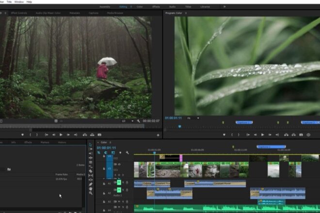Viewport: 320px width, 213px height.
Task: Open the Effect Controls panel tab
Action: click(19, 13)
